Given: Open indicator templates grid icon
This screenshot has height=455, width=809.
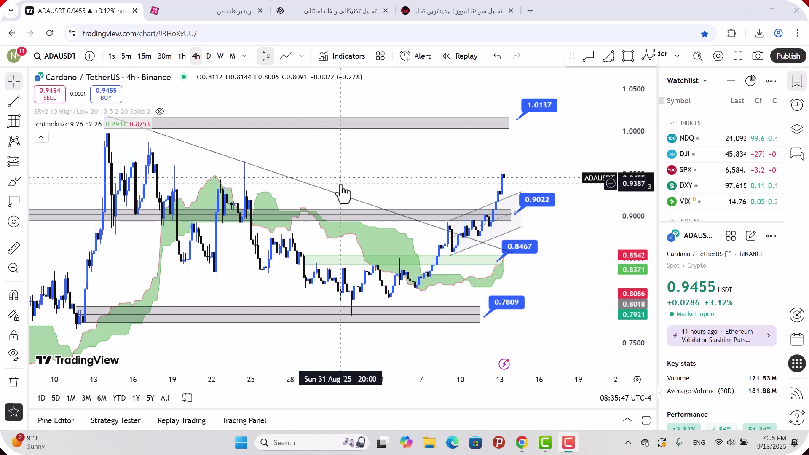Looking at the screenshot, I should (380, 56).
